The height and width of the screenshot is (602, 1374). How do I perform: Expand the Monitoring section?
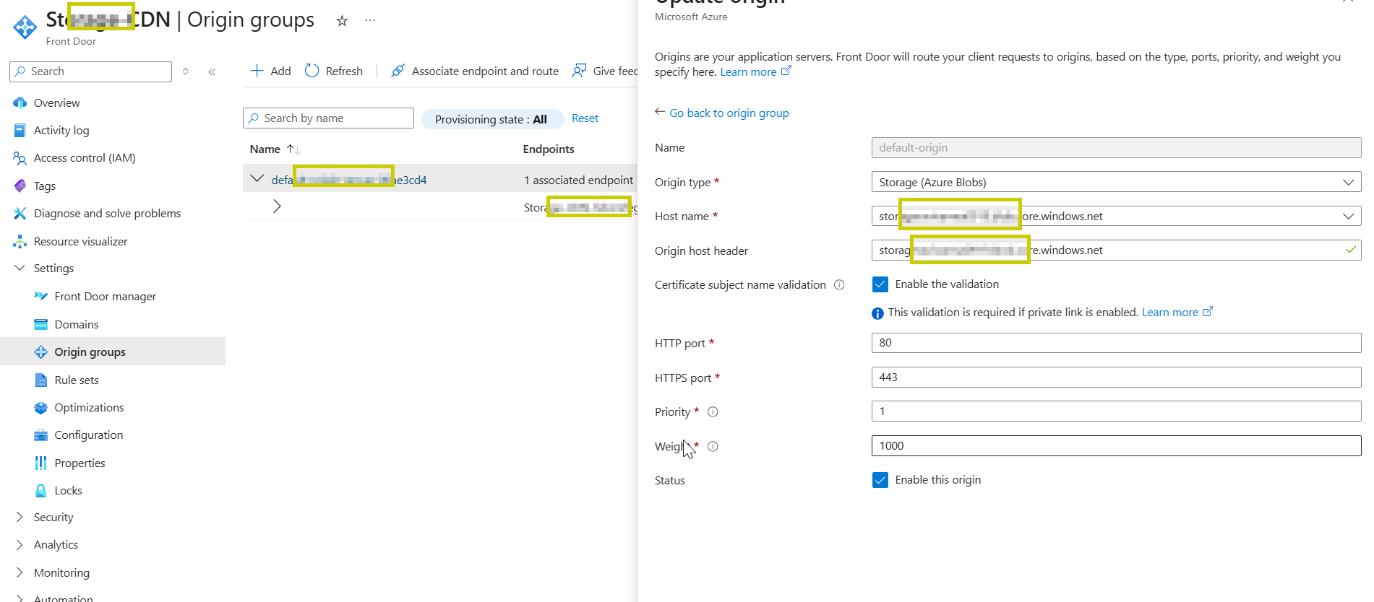tap(20, 573)
